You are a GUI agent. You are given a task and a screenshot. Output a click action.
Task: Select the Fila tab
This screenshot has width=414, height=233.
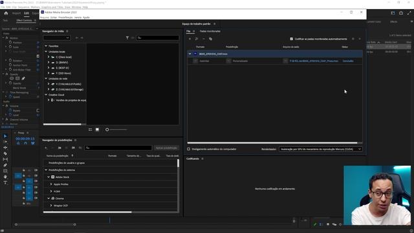pyautogui.click(x=188, y=31)
